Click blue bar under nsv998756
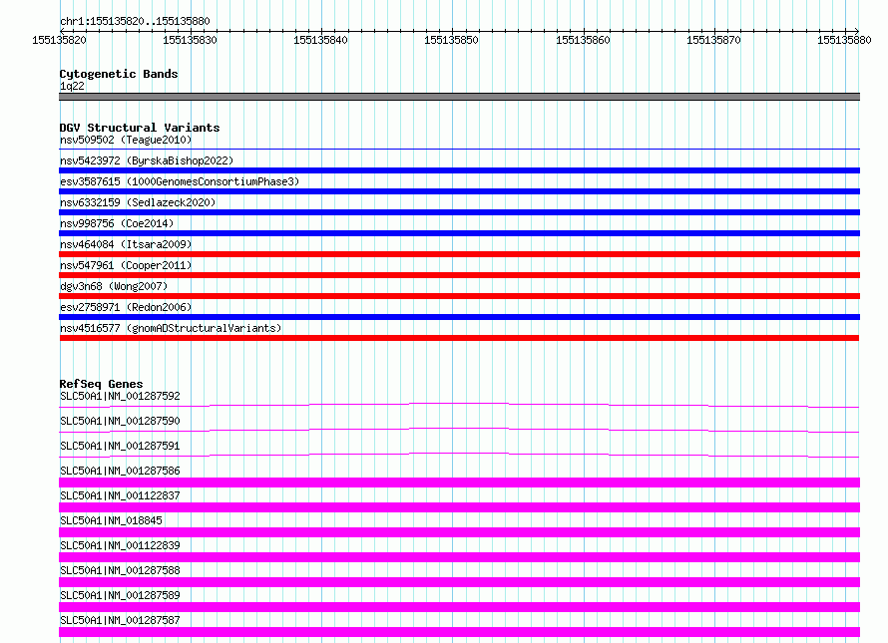 coord(459,233)
